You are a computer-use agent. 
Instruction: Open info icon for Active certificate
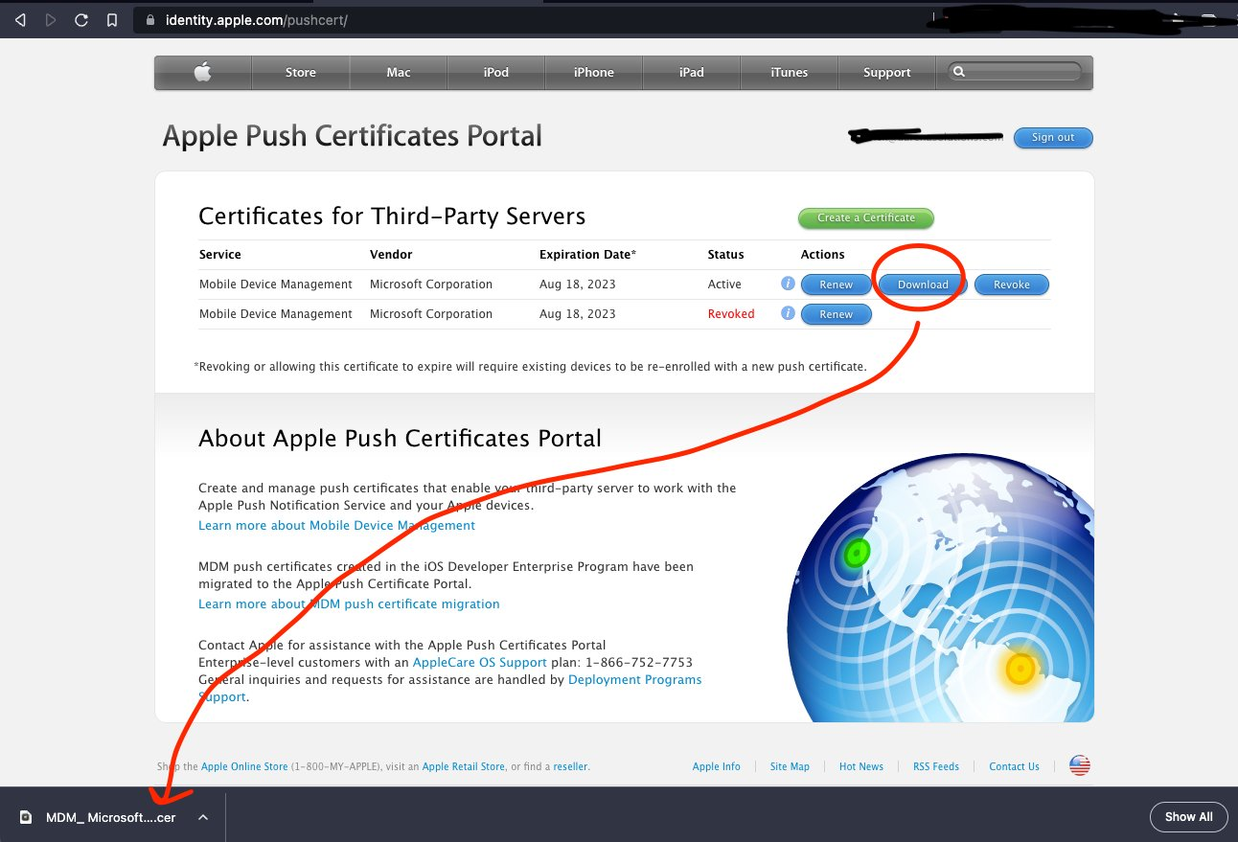(x=788, y=284)
